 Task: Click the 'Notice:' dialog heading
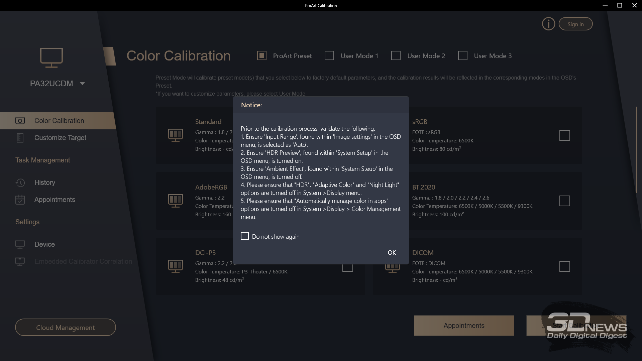(251, 105)
